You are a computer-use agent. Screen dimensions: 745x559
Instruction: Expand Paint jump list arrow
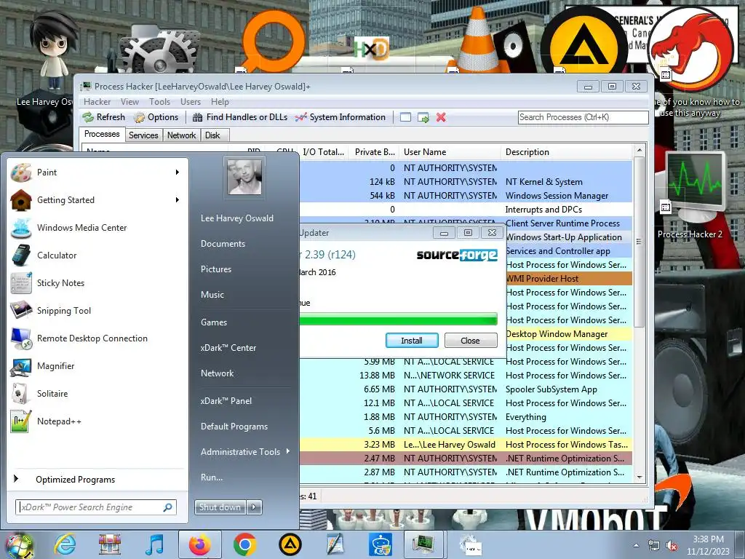(178, 172)
